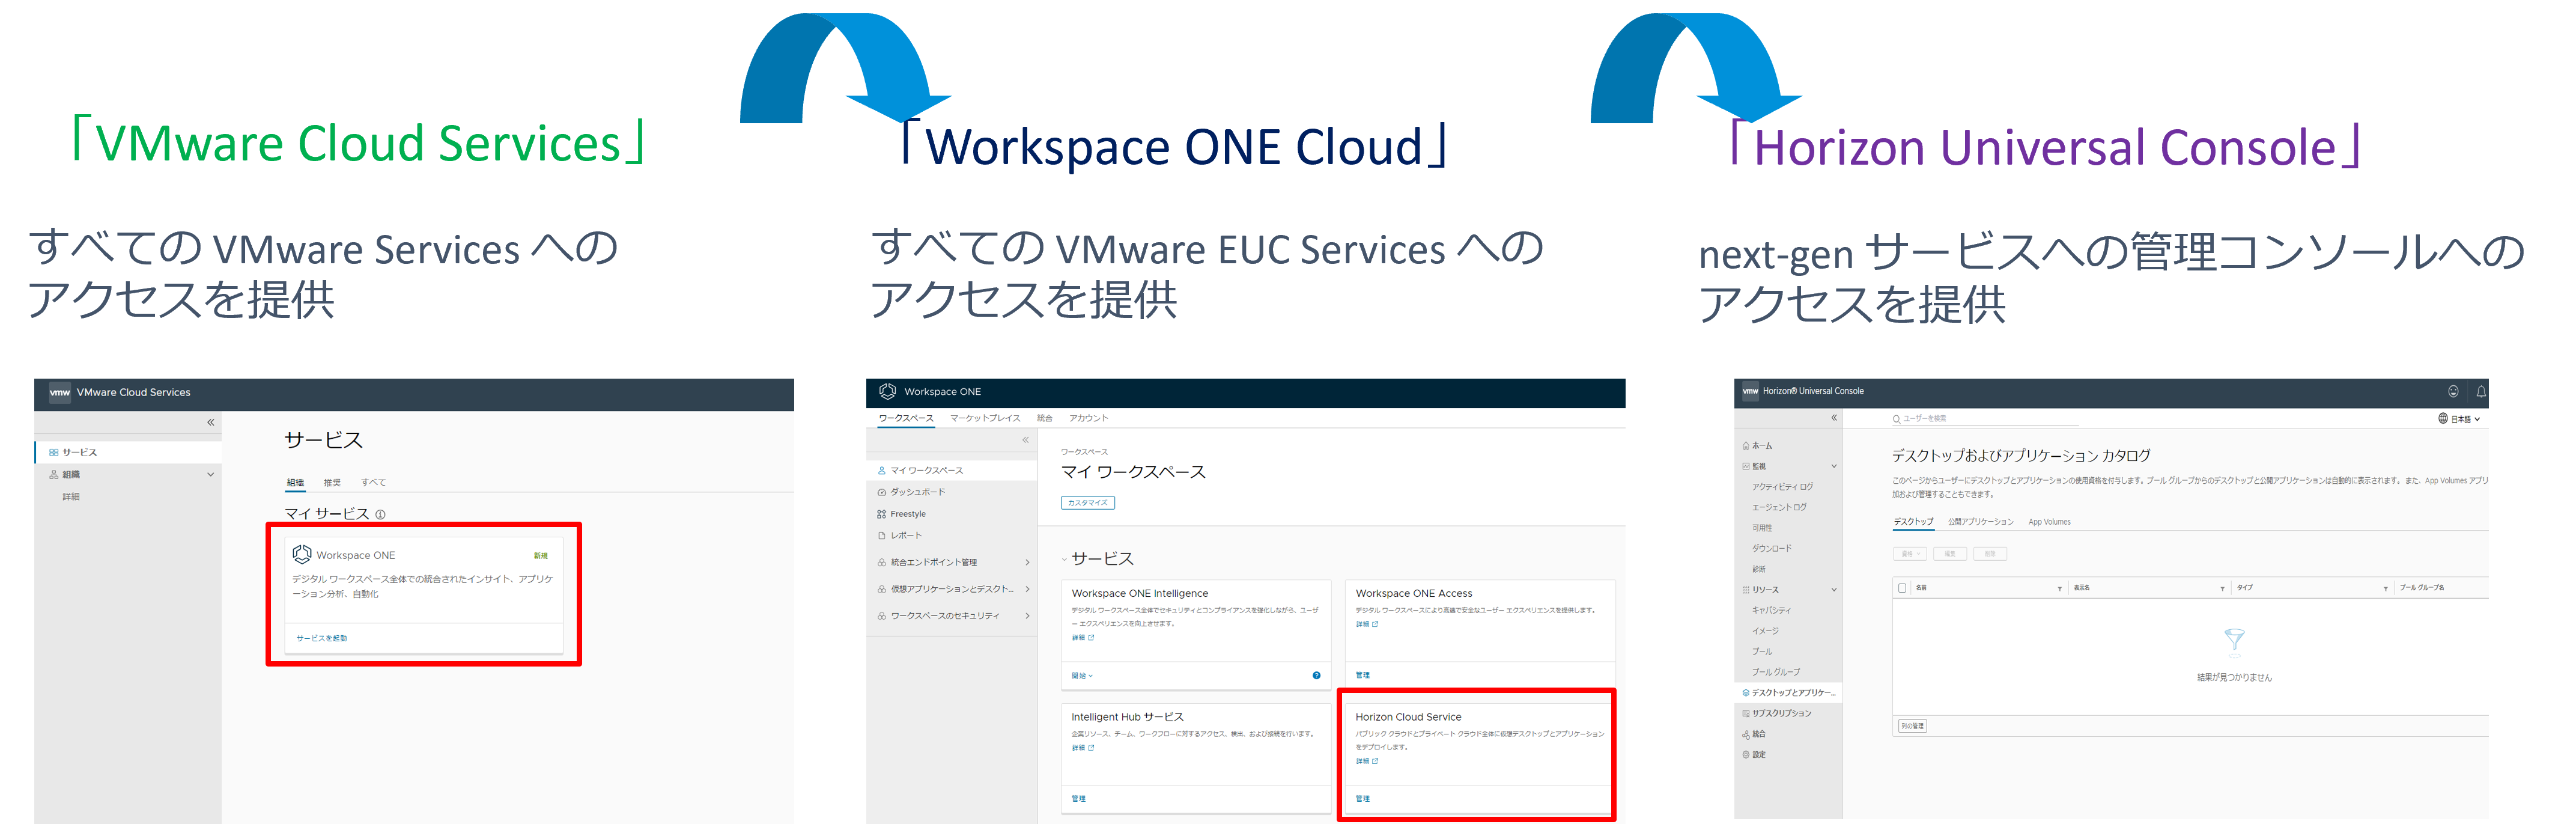Open アクティビティ ログ under 監視
This screenshot has width=2576, height=824.
(1782, 487)
